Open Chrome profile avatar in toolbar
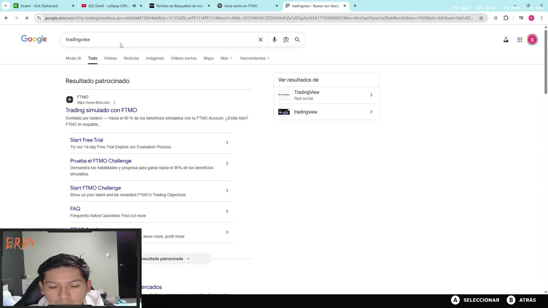 point(531,18)
